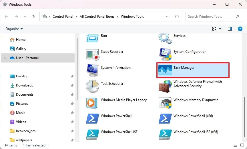Unpin Videos using its pin icon
This screenshot has height=149, width=247.
pos(72,122)
